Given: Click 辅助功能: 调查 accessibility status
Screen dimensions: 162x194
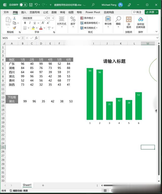Looking at the screenshot, I should tap(19, 191).
